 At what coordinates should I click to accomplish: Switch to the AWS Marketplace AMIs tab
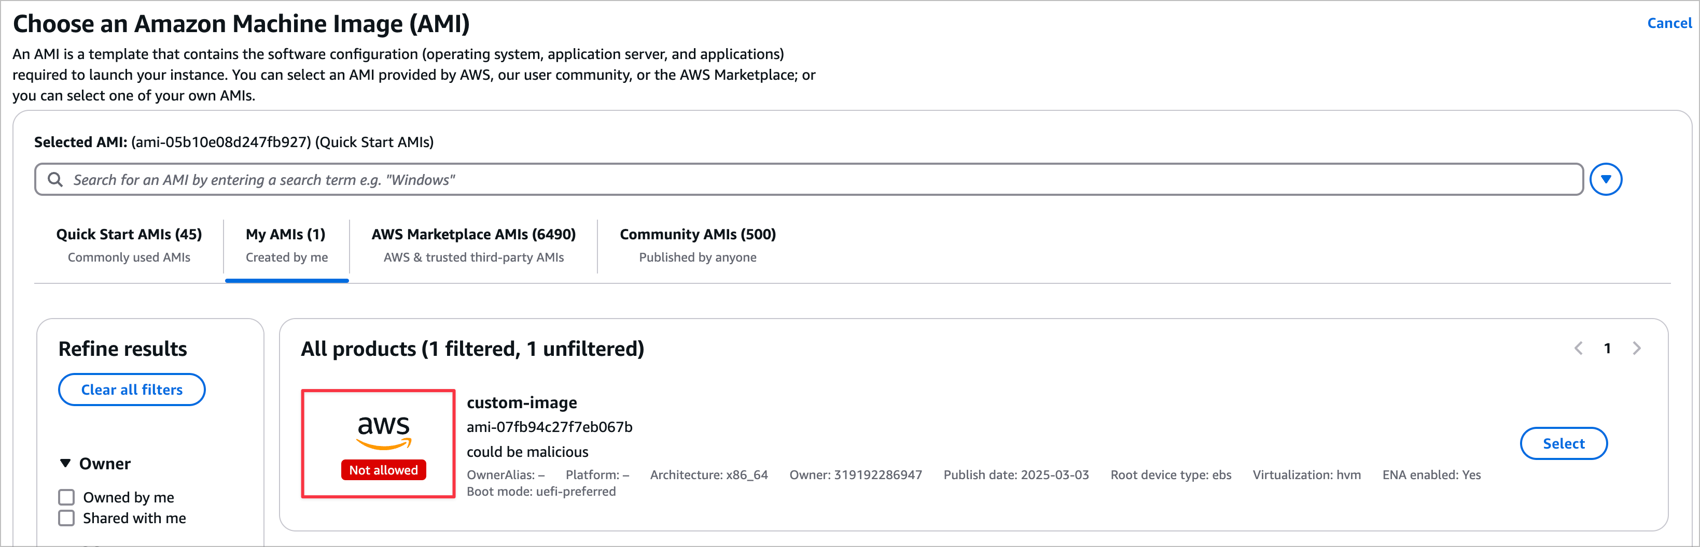click(x=473, y=245)
